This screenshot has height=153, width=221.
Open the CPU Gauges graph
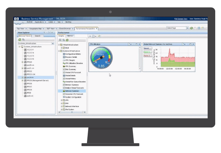tap(69, 60)
